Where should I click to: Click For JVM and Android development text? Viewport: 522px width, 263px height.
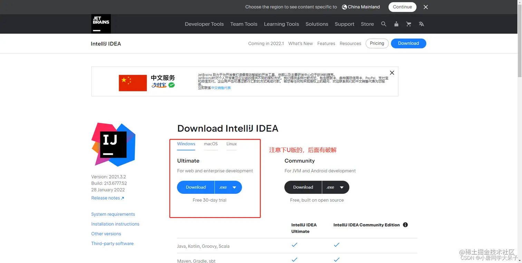[x=320, y=171]
